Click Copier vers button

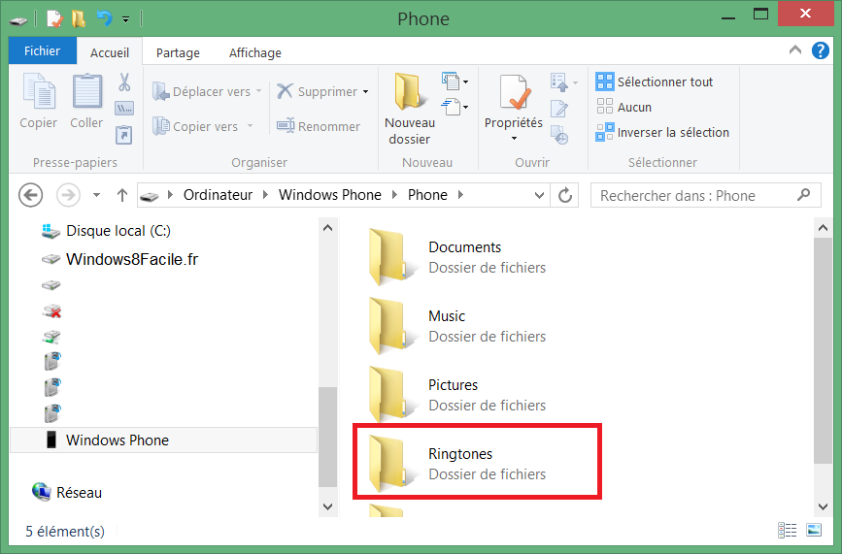point(202,126)
